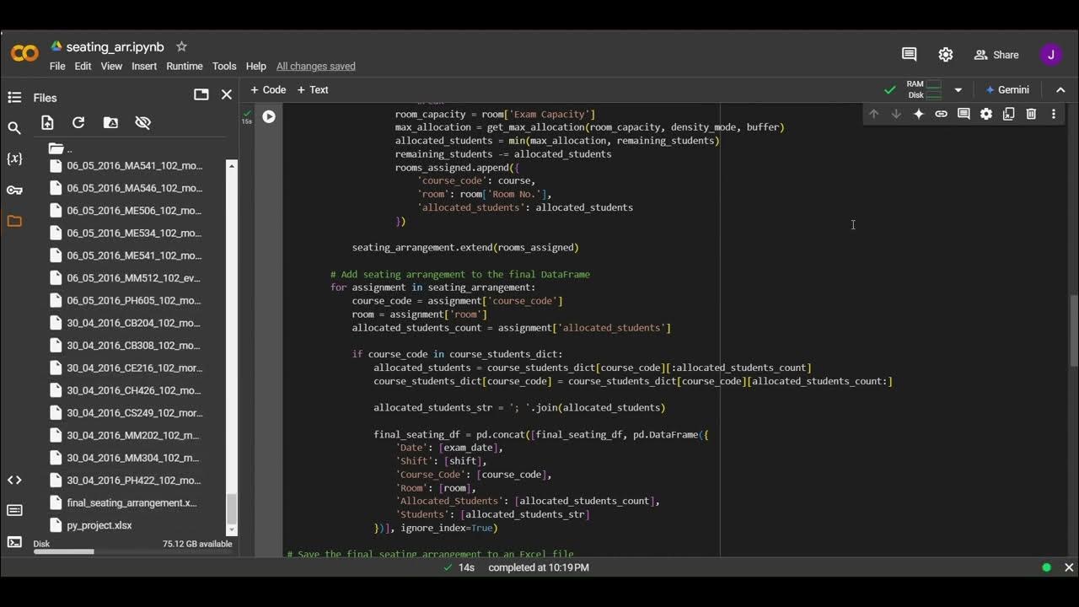Open the File menu
Screen dimensions: 1079x607
pos(57,66)
